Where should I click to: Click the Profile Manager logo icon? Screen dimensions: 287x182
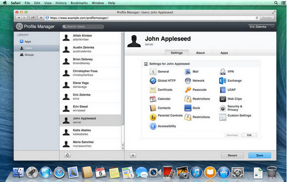19,26
